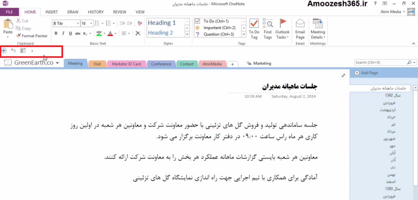Click the Back arrow in quick access toolbar
The width and height of the screenshot is (418, 200).
[4, 51]
